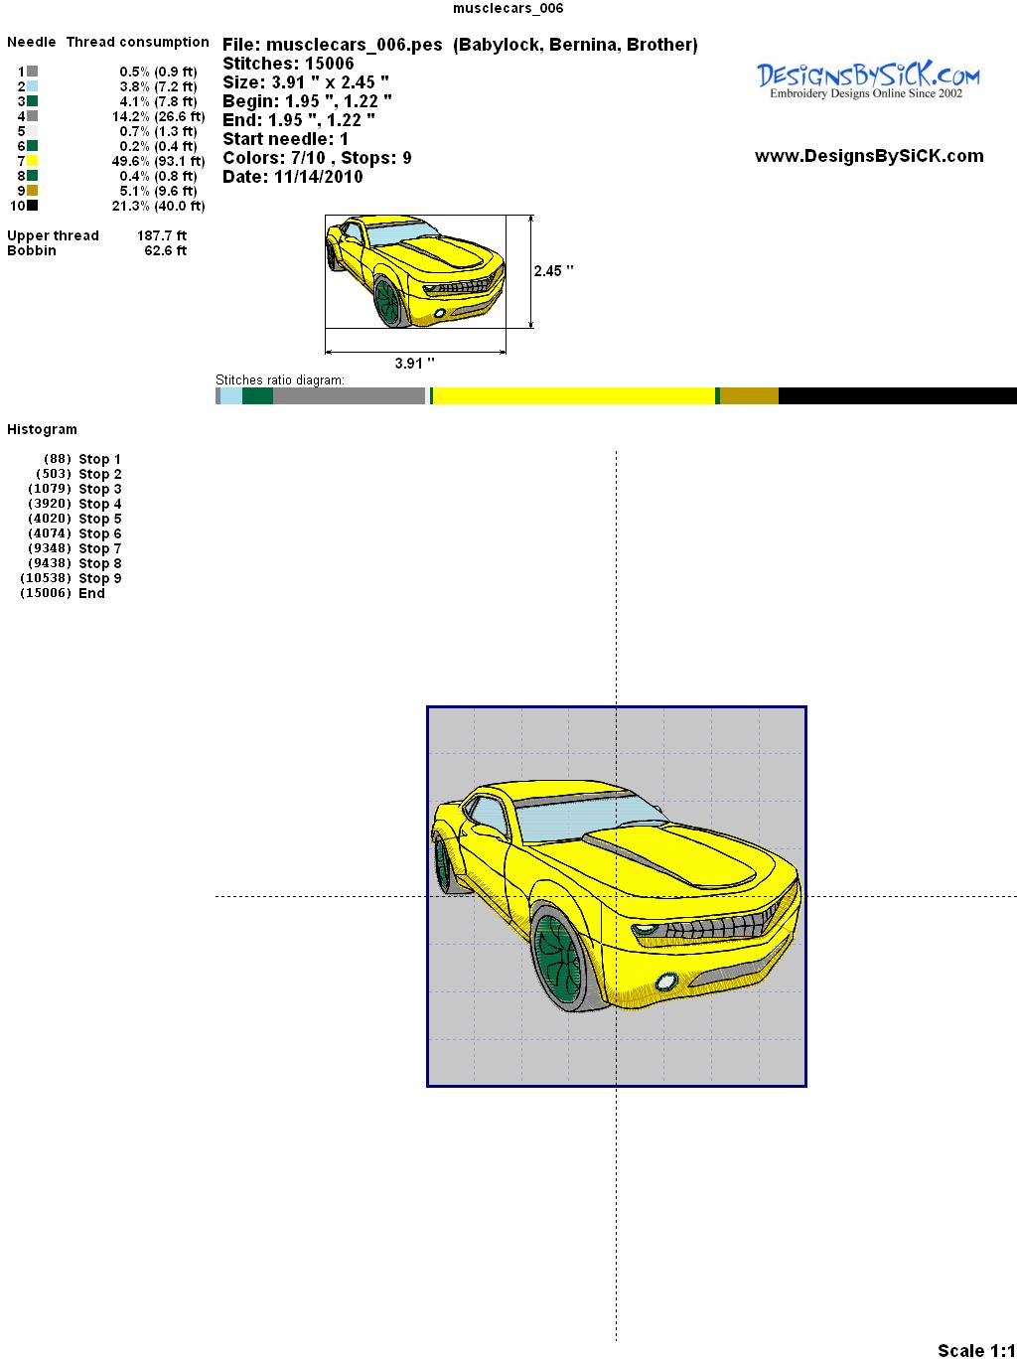The width and height of the screenshot is (1017, 1361).
Task: Click the DesignsBySiCK.com logo
Action: point(868,79)
